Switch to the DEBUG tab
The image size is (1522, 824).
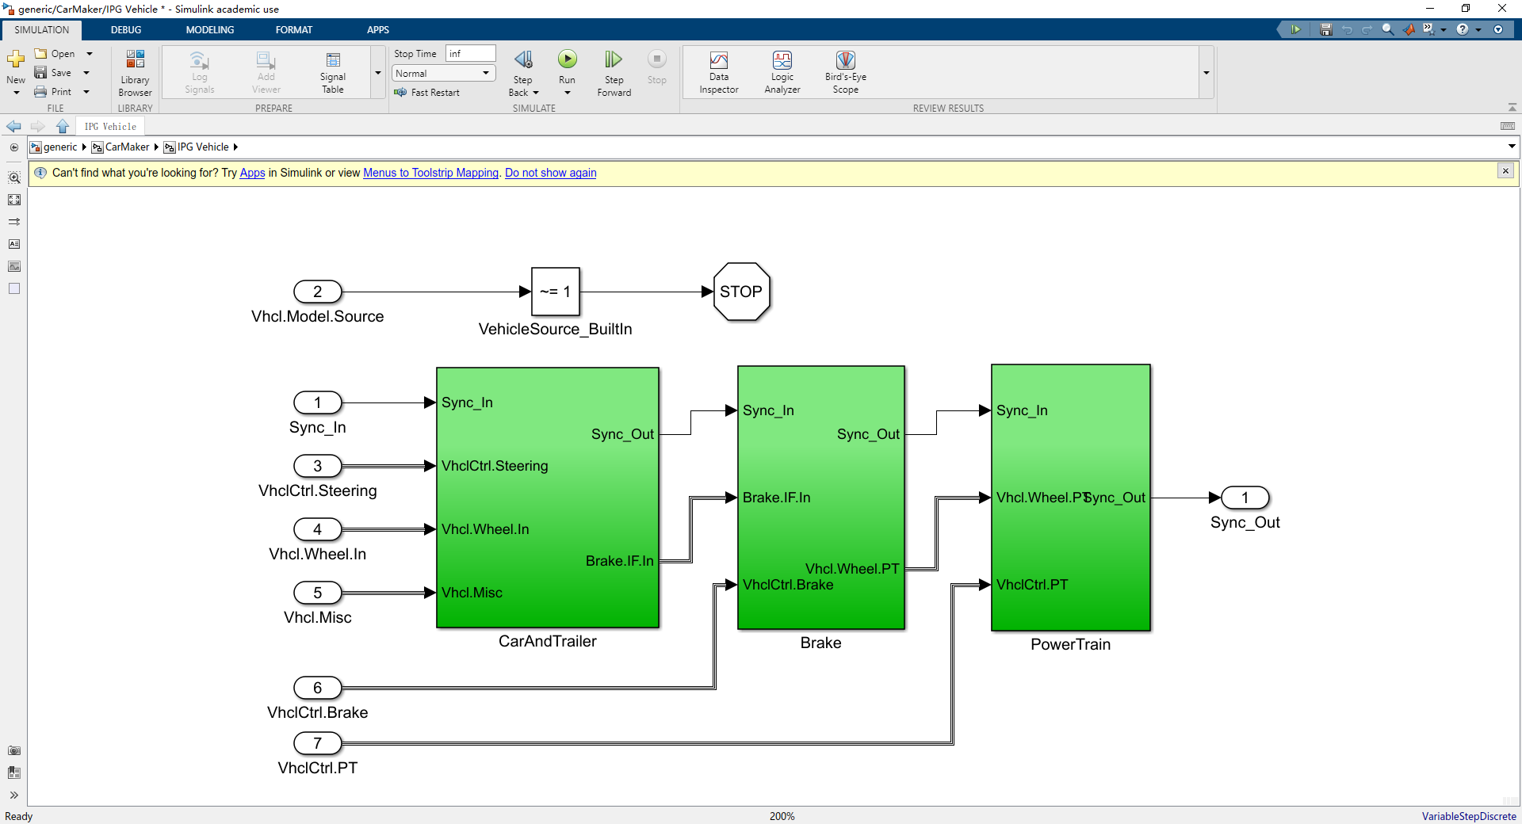(x=126, y=30)
